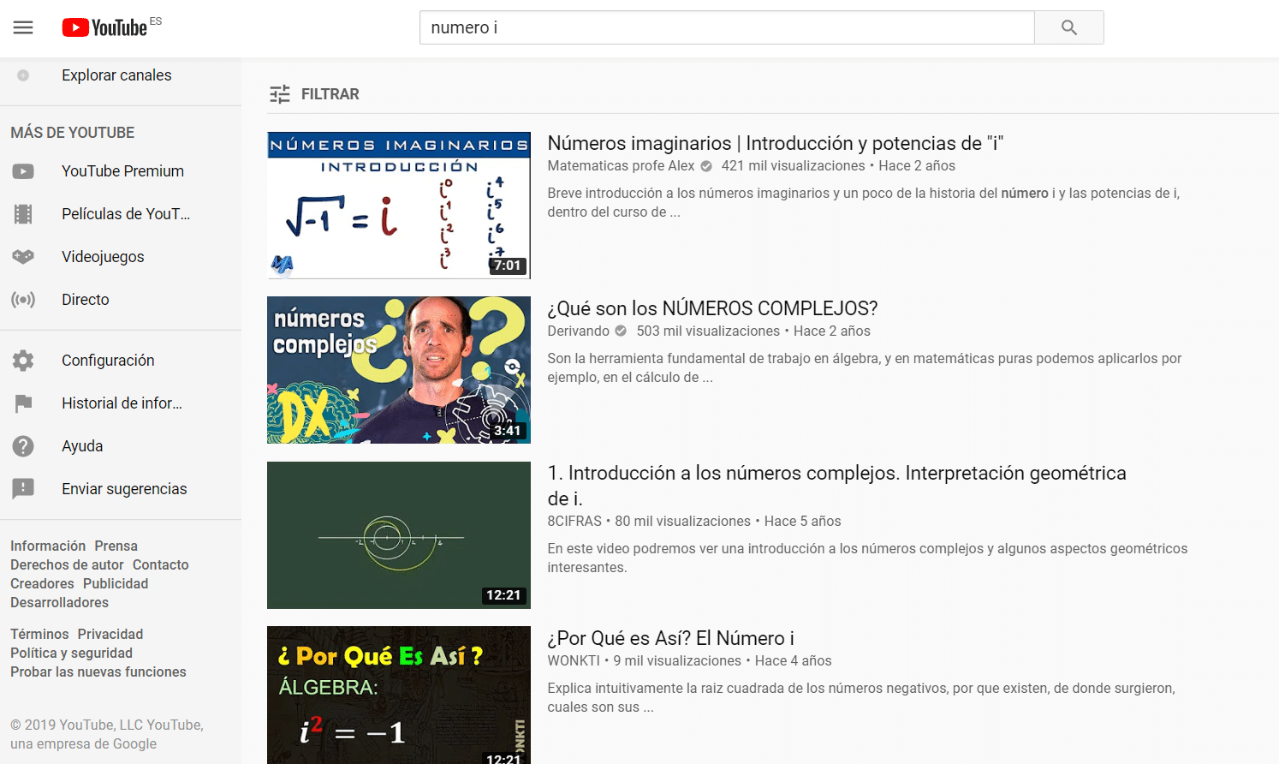Visit the WONKTI channel

coord(574,661)
